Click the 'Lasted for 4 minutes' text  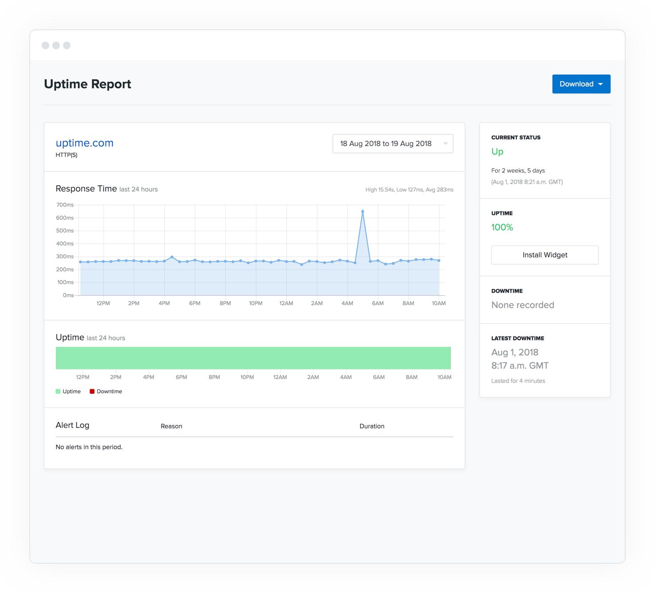click(518, 381)
